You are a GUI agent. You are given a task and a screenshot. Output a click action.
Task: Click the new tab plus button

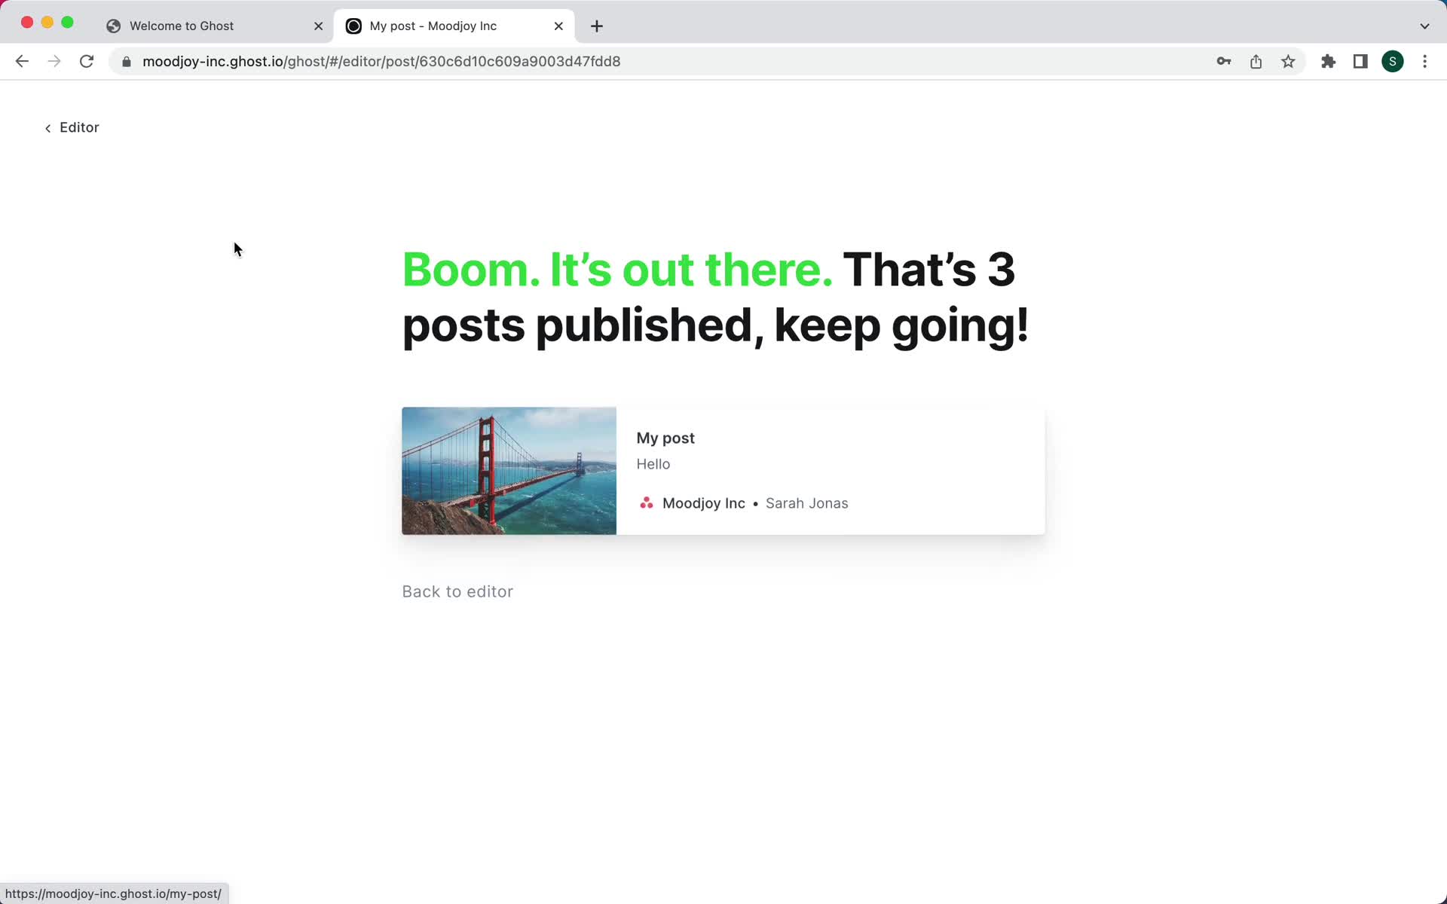(x=596, y=25)
